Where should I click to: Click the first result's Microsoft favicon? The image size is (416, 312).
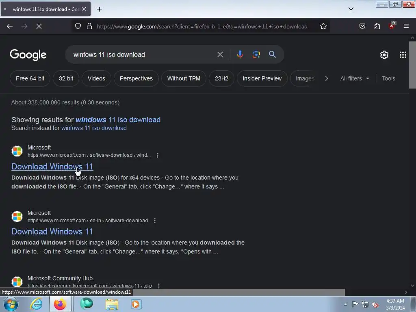17,151
